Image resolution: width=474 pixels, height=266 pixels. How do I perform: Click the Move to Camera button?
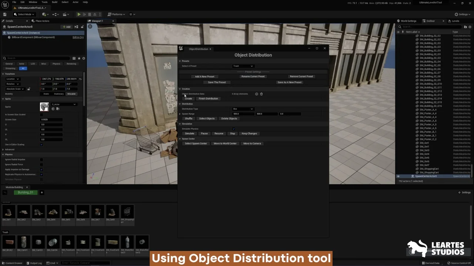click(252, 143)
